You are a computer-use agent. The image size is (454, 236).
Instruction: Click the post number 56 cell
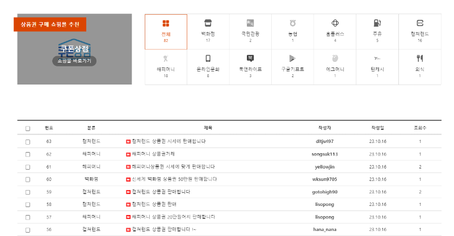click(49, 230)
